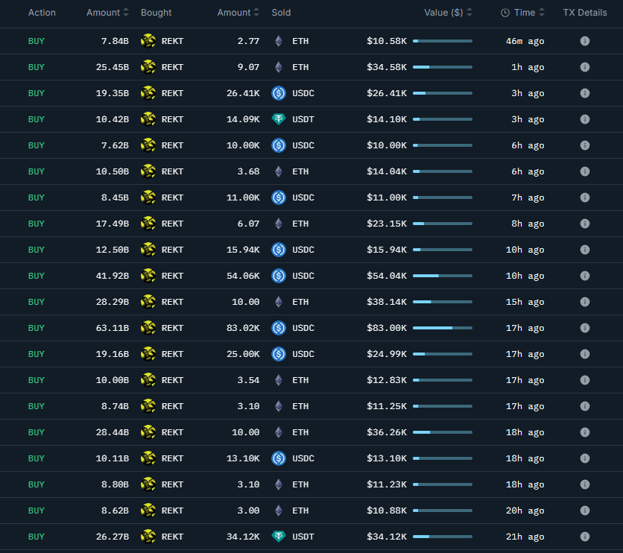Click the Action column header
The image size is (623, 553).
pos(42,13)
